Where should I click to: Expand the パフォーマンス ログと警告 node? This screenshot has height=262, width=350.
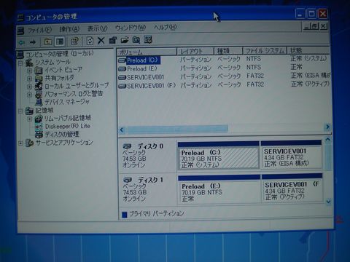(30, 95)
